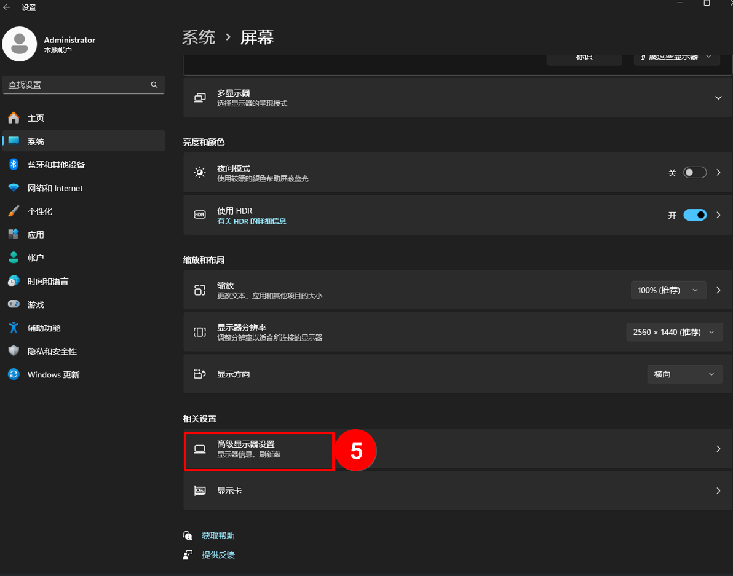This screenshot has width=733, height=576.
Task: Click the back arrow in title bar
Action: coord(7,8)
